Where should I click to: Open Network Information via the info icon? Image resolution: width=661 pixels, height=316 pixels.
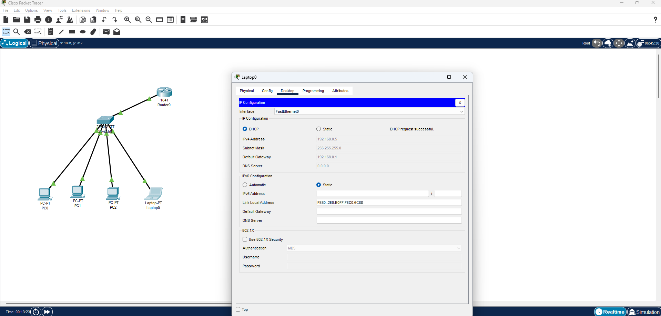click(49, 20)
